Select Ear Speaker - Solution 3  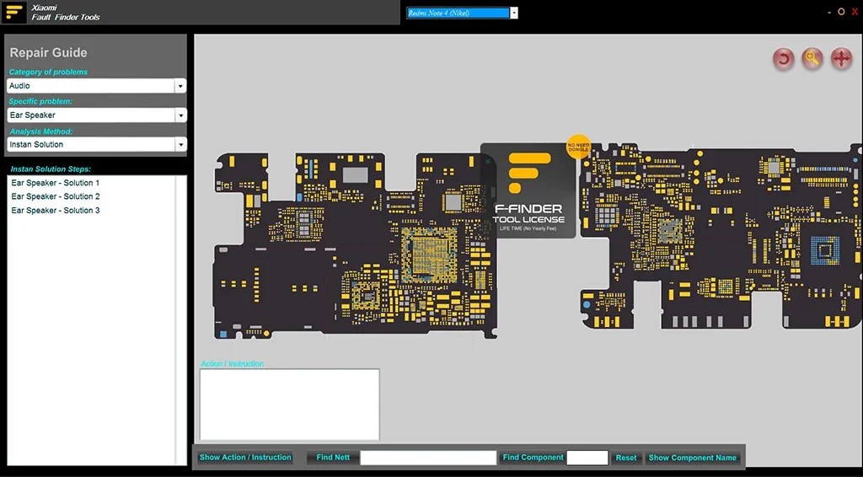click(55, 210)
